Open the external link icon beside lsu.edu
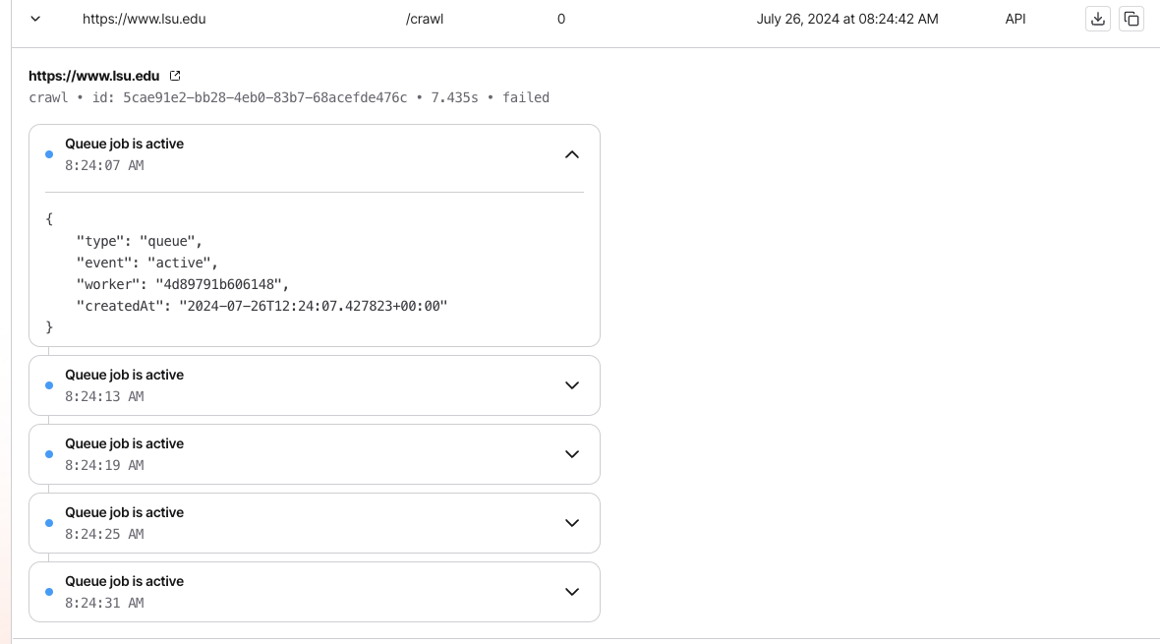 tap(175, 76)
